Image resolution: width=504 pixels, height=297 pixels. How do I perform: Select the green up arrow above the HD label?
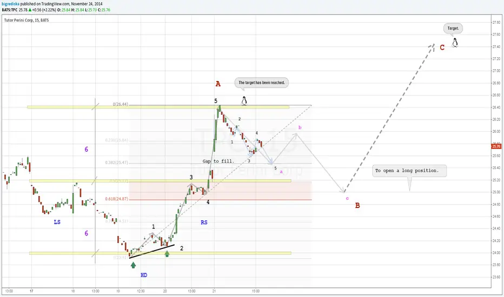coord(134,265)
